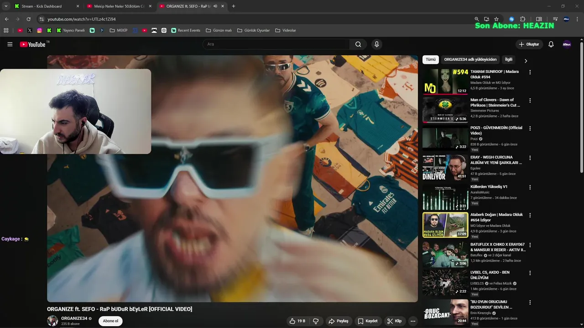
Task: Like the video with thumbs-up 19 B
Action: [297, 321]
